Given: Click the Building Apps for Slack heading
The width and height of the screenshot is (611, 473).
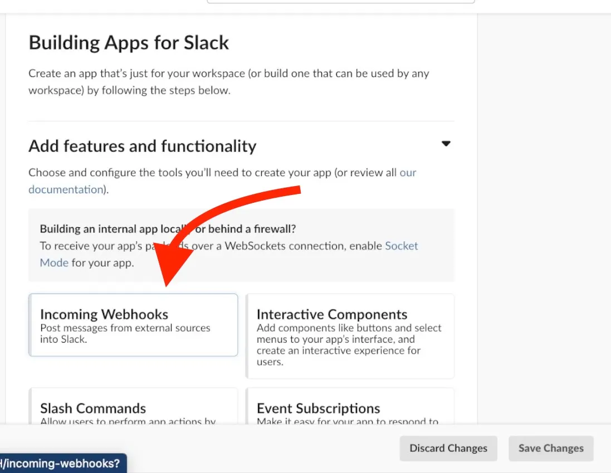Looking at the screenshot, I should [x=129, y=43].
